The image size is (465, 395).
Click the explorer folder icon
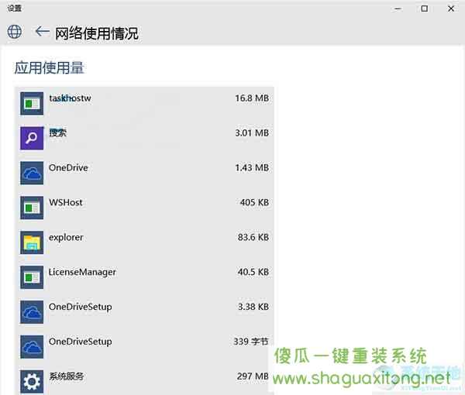pyautogui.click(x=32, y=242)
